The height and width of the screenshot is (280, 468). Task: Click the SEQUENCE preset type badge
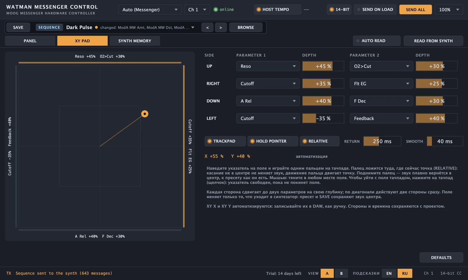coord(49,27)
